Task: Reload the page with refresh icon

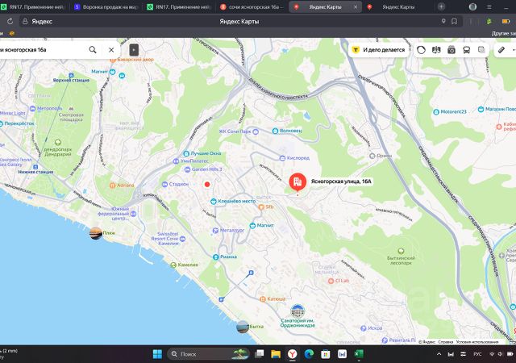Action: pos(10,22)
